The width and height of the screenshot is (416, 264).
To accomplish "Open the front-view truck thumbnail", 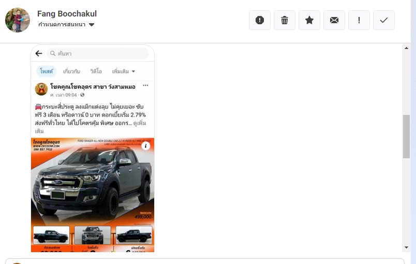I will 93,235.
